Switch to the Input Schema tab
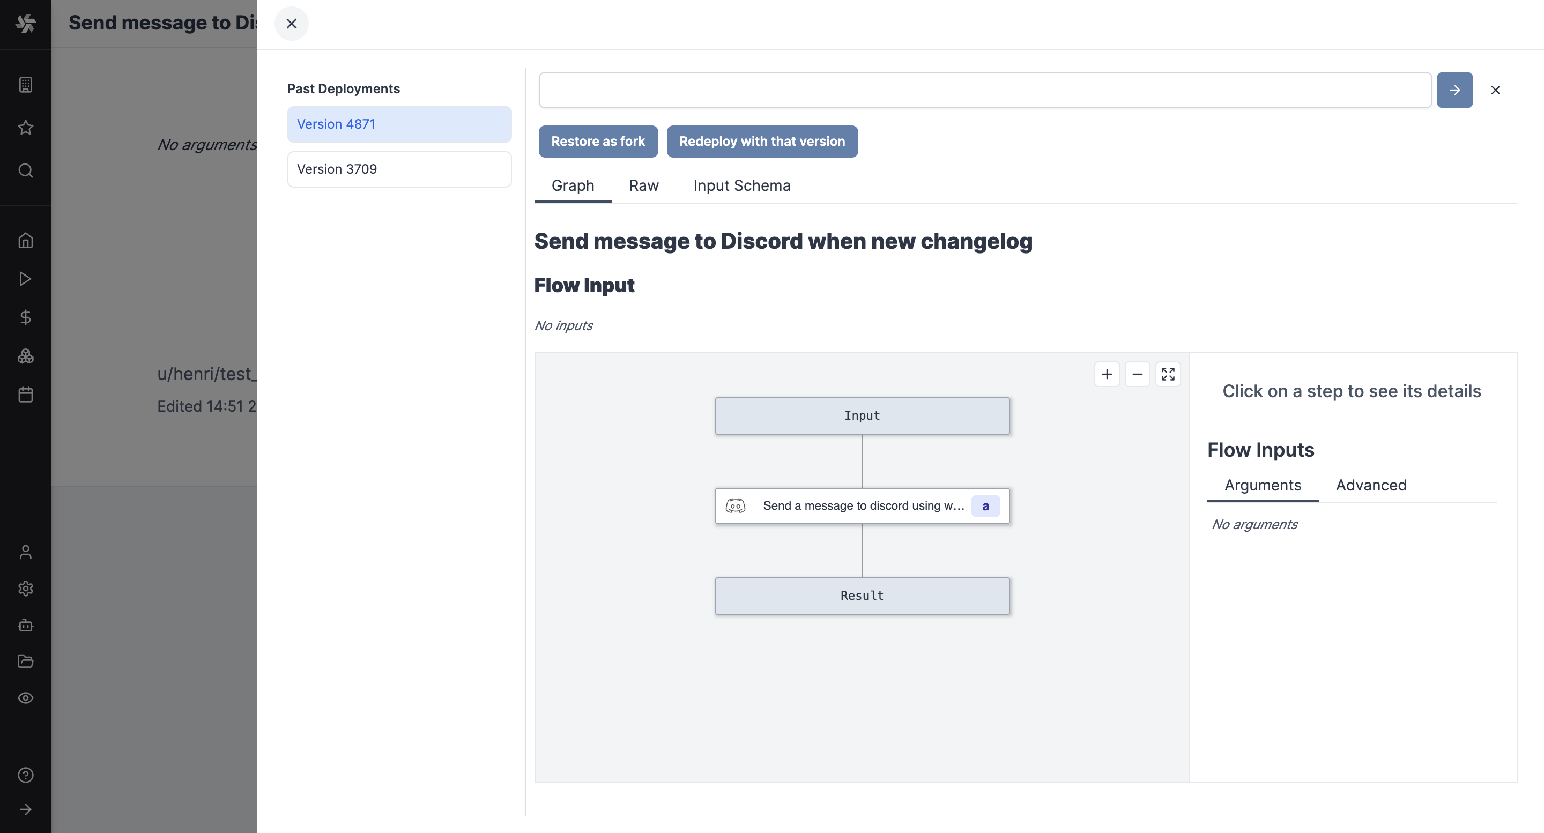Image resolution: width=1544 pixels, height=833 pixels. click(742, 185)
